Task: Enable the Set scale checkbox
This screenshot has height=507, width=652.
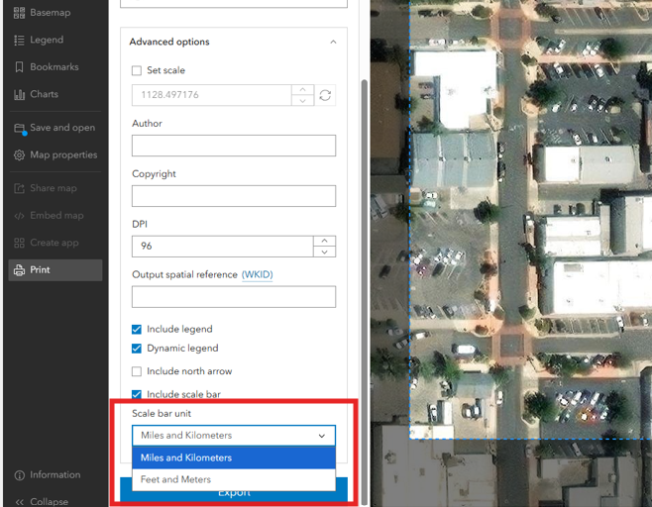Action: click(x=137, y=70)
